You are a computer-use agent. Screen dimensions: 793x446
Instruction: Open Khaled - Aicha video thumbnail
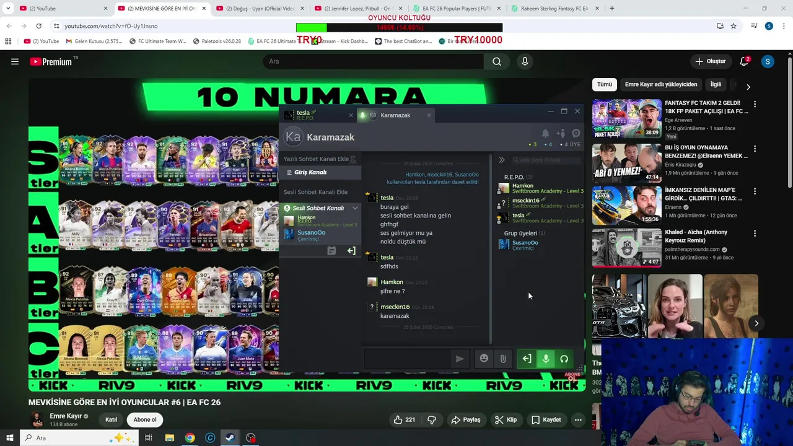[x=626, y=248]
